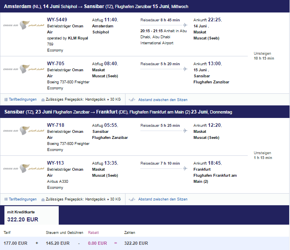Click the seat icon in return section
290x250 pixels.
click(132, 199)
